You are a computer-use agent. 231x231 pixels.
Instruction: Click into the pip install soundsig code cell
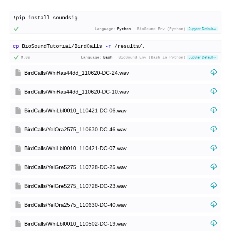[115, 18]
